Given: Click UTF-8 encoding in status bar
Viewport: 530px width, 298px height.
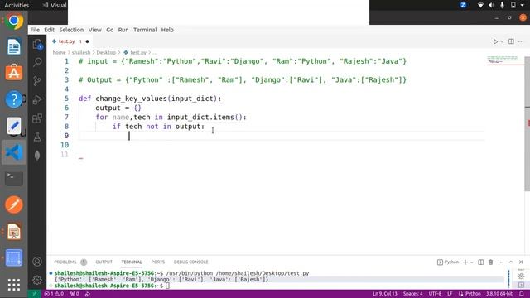Looking at the screenshot, I should (435, 294).
